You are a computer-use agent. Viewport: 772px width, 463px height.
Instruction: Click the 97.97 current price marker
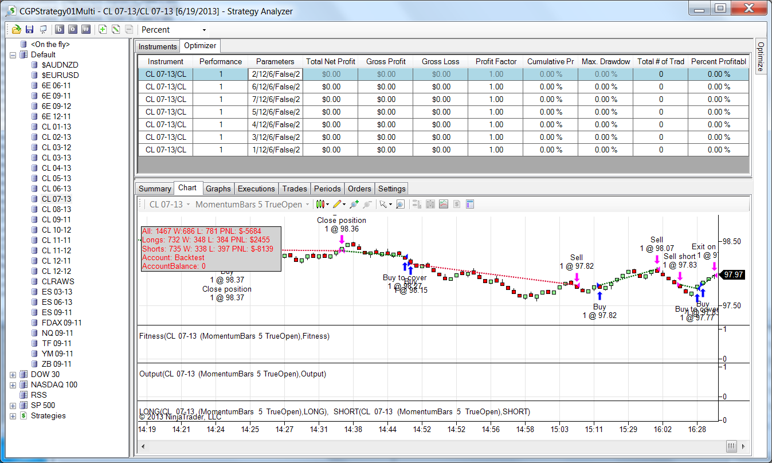pyautogui.click(x=734, y=274)
